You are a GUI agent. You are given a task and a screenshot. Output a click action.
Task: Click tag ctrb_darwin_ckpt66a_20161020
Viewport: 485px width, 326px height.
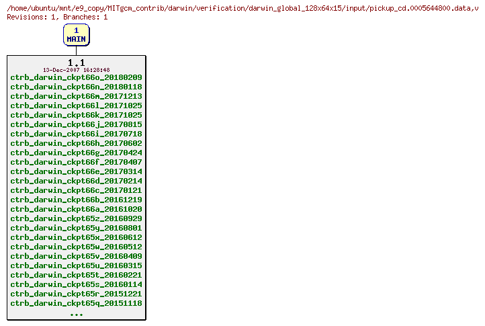coord(77,209)
